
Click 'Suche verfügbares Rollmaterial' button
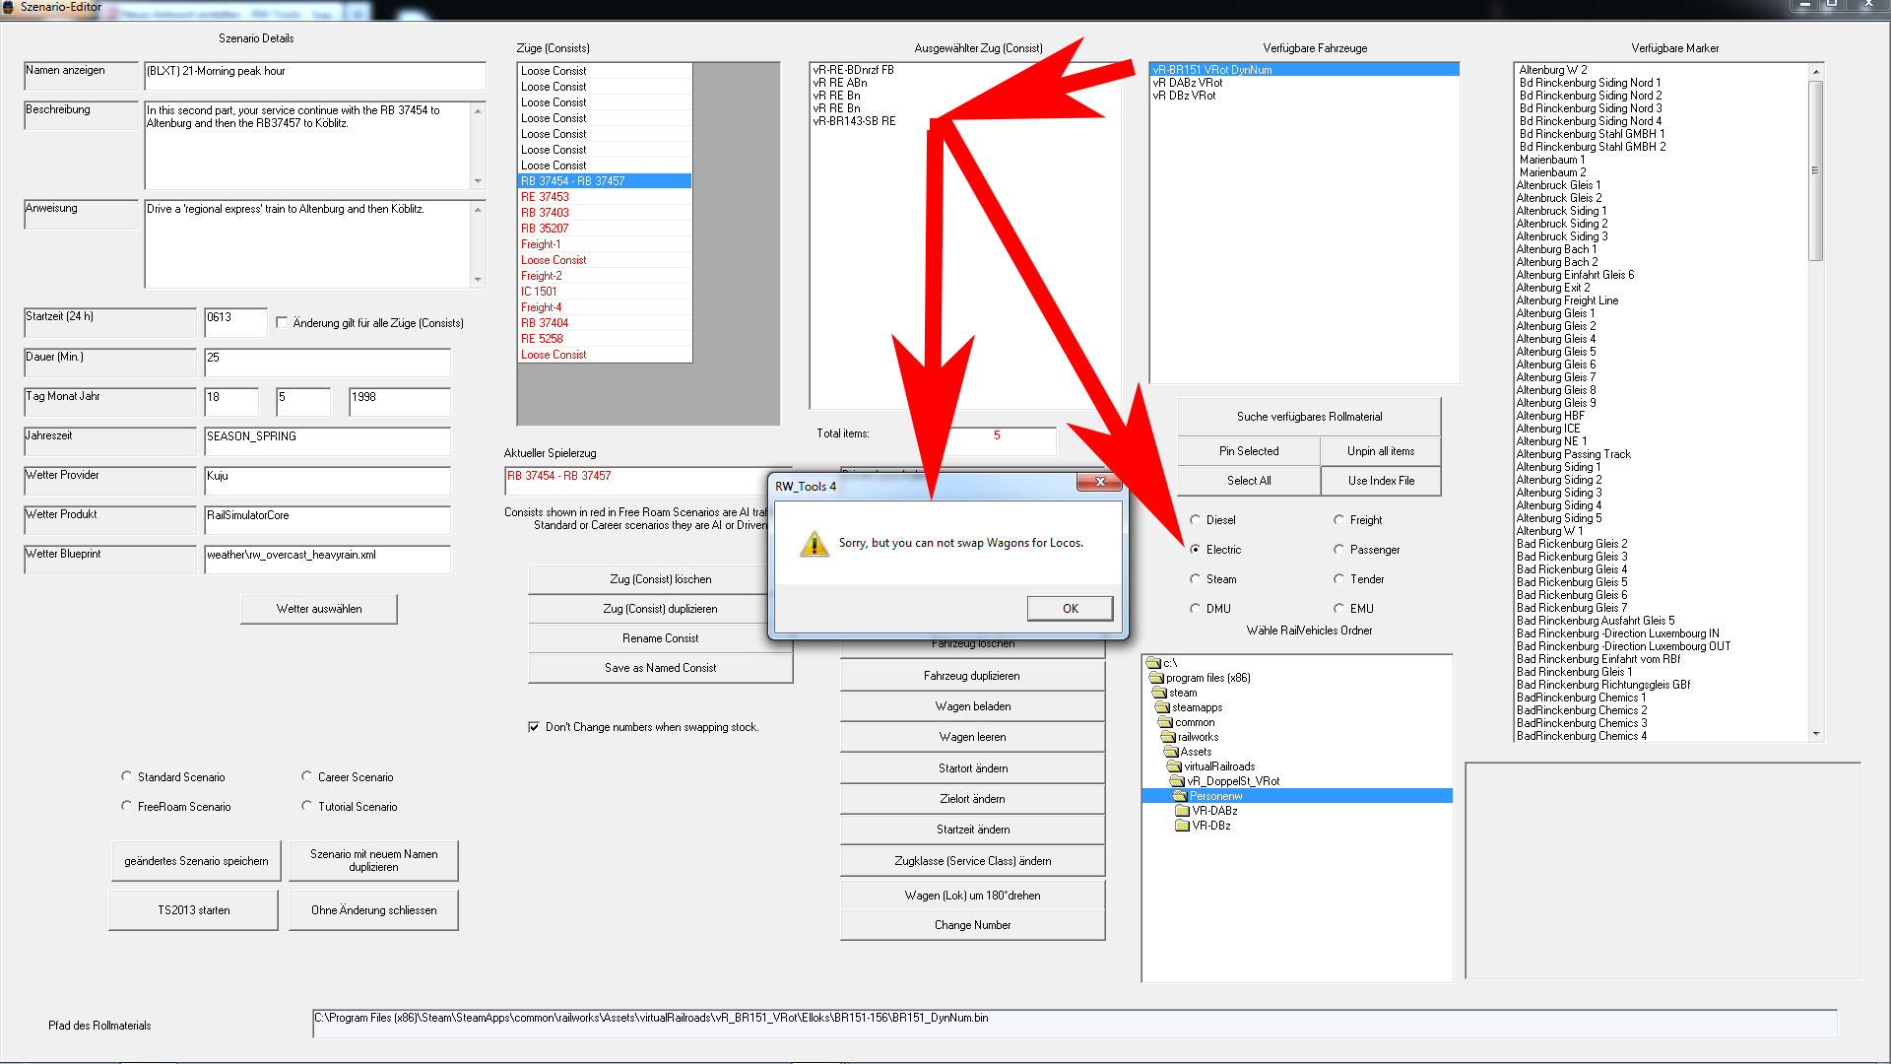(1308, 417)
